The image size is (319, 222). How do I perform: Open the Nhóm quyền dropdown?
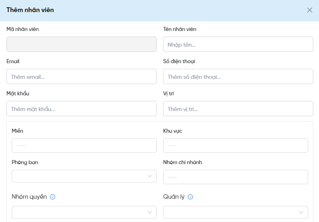(x=84, y=212)
